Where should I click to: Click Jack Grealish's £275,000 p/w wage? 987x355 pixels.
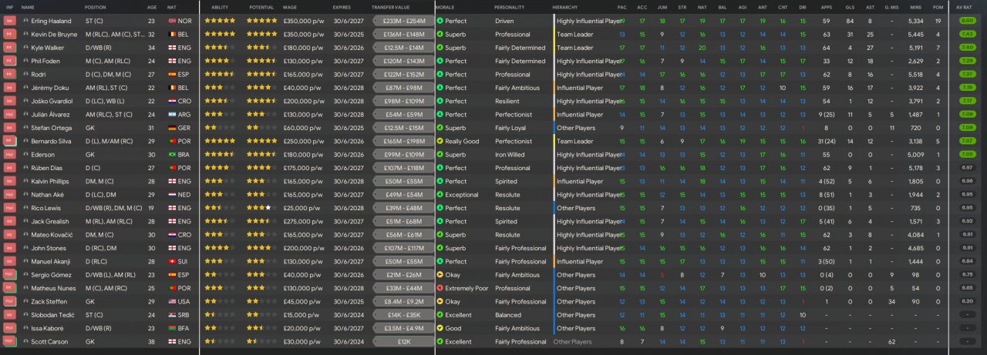(304, 222)
